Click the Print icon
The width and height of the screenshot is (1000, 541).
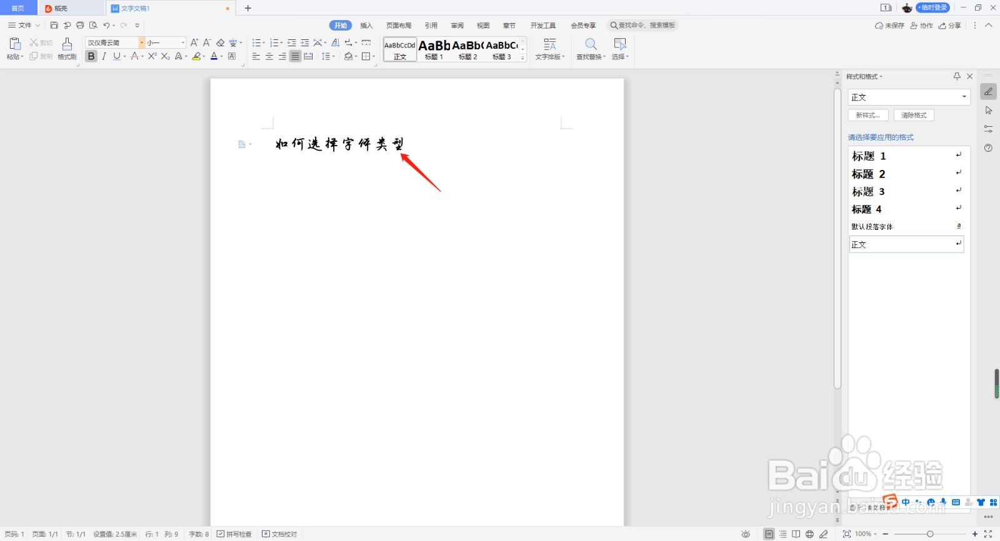point(80,26)
